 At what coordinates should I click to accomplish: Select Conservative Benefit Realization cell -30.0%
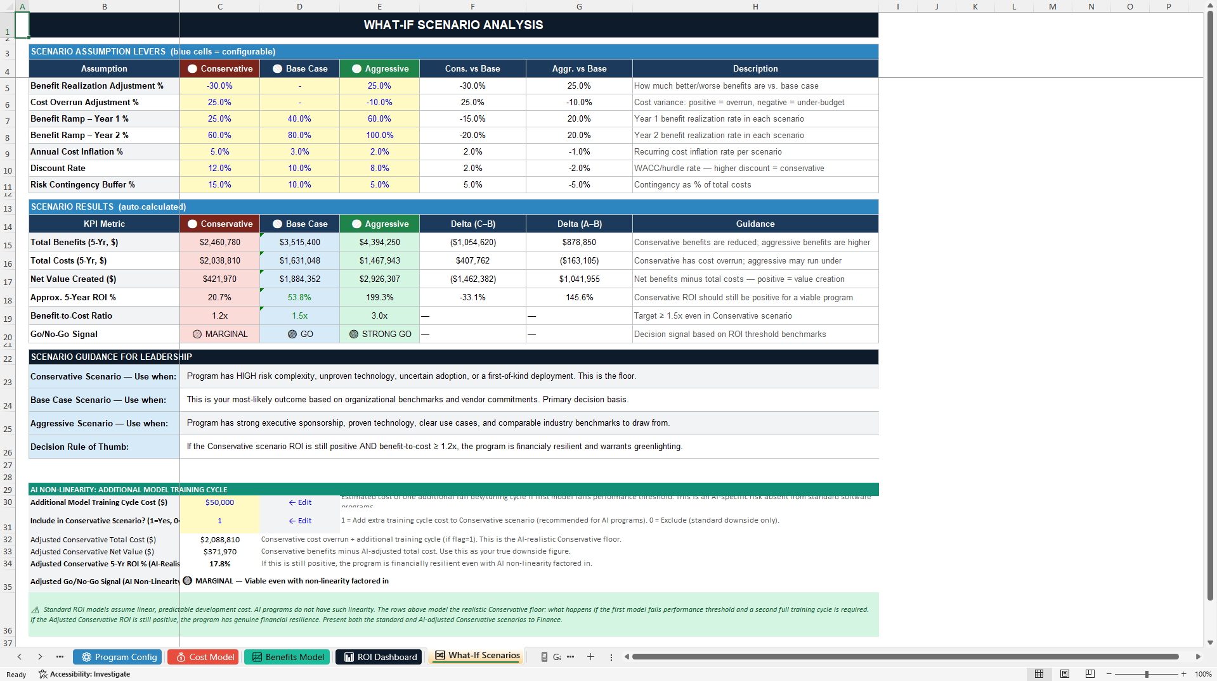click(220, 86)
